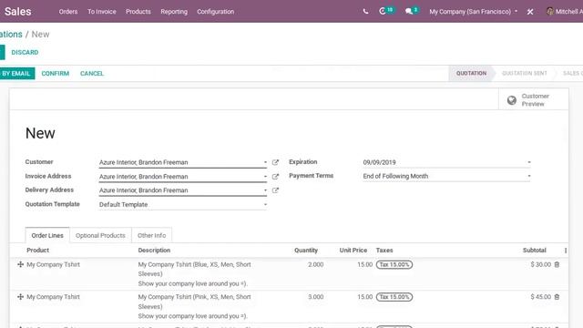583x328 pixels.
Task: Delete the $ 30.00 order line
Action: (557, 264)
